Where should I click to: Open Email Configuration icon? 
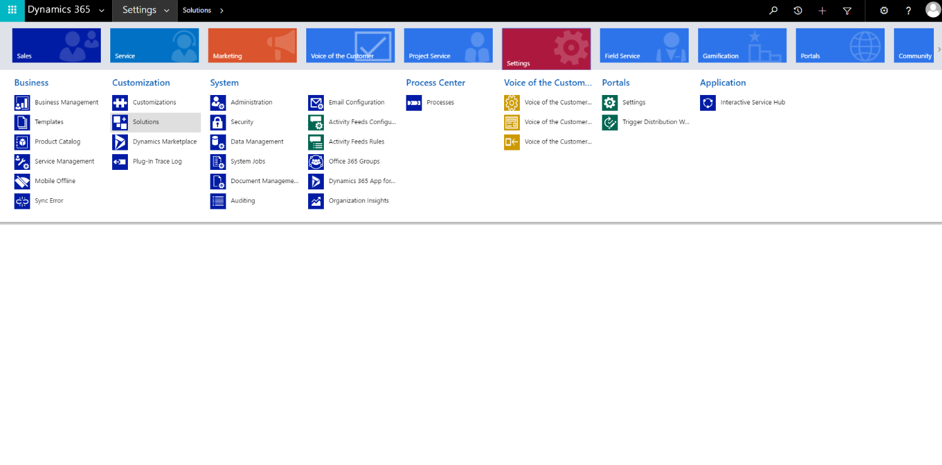coord(316,103)
